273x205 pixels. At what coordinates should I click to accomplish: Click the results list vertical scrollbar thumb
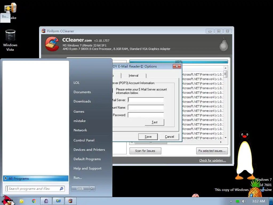click(x=226, y=74)
